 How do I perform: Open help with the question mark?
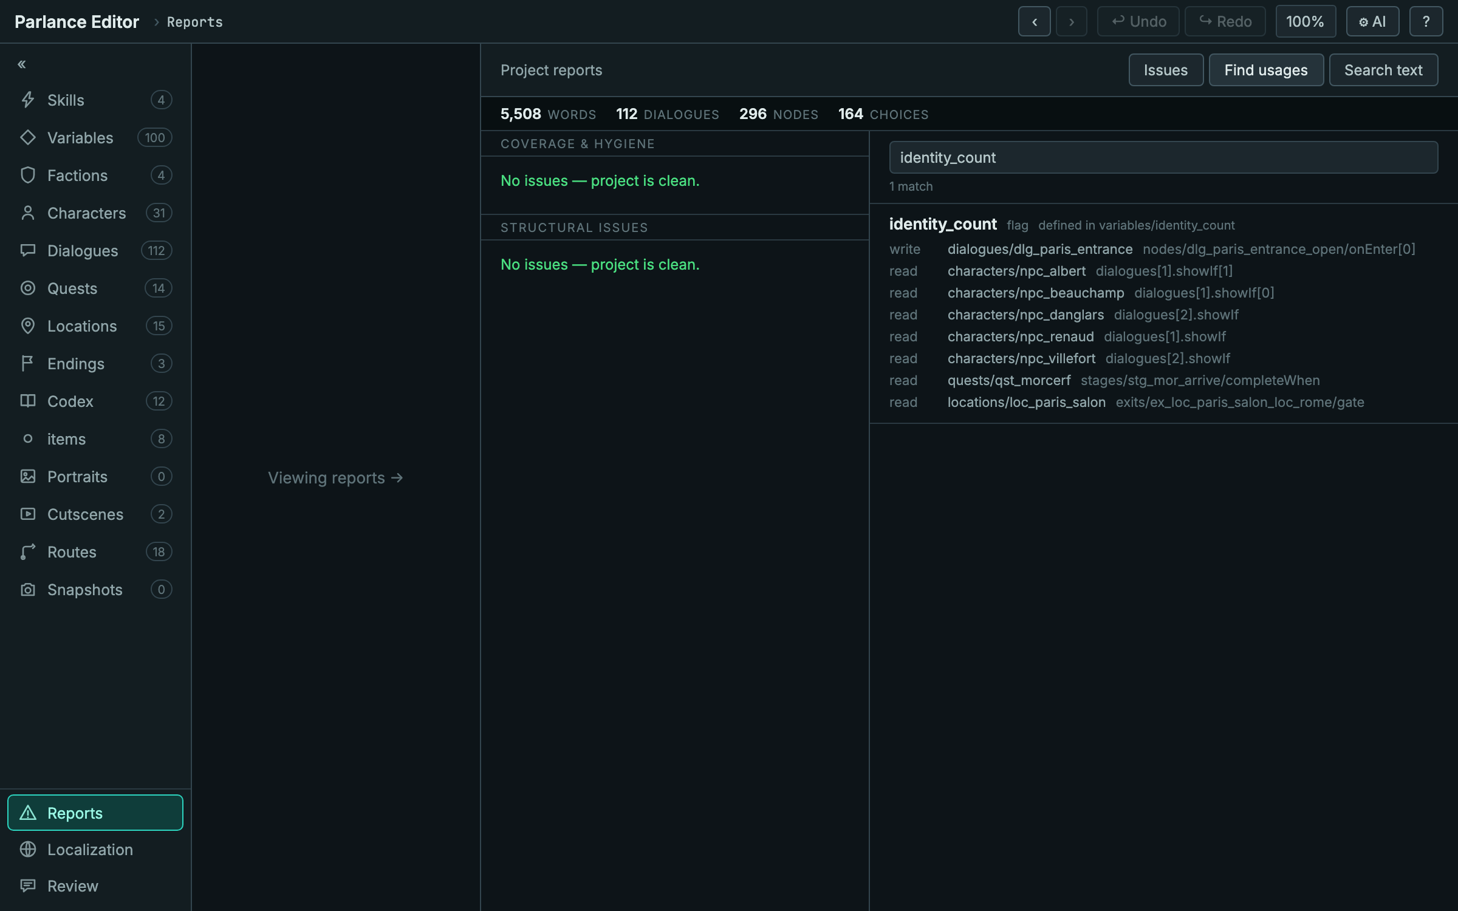point(1426,22)
